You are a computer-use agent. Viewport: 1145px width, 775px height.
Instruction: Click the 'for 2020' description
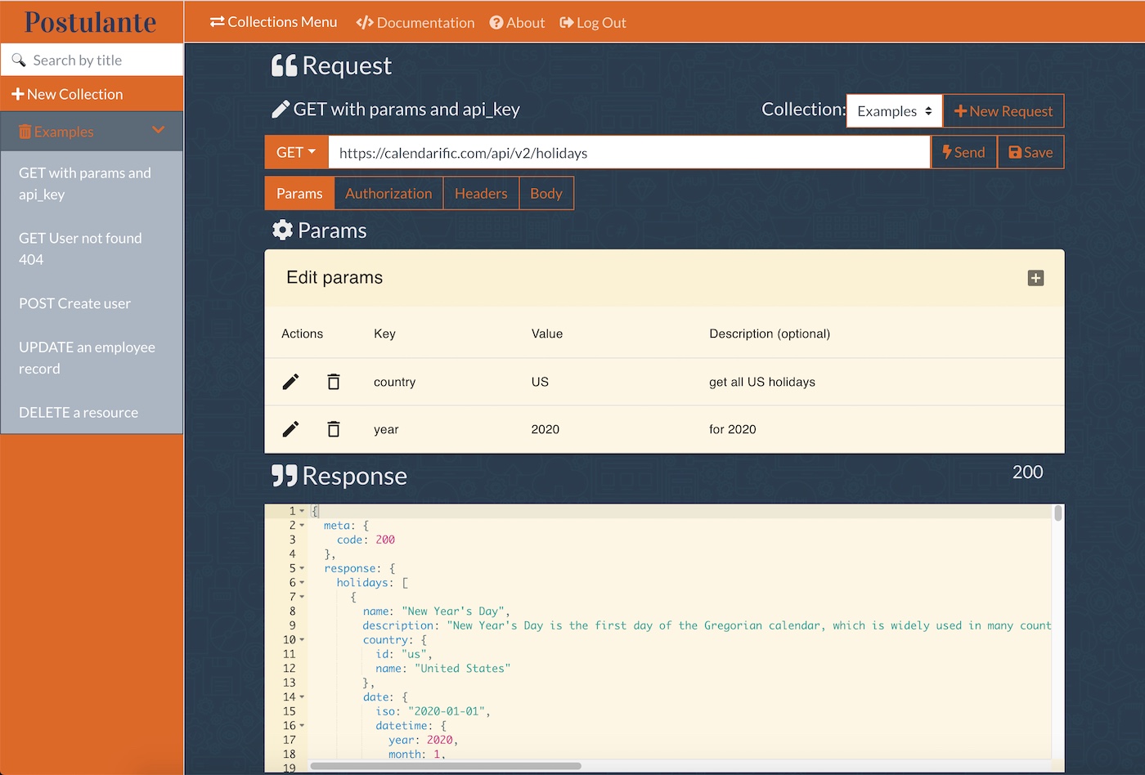[733, 429]
